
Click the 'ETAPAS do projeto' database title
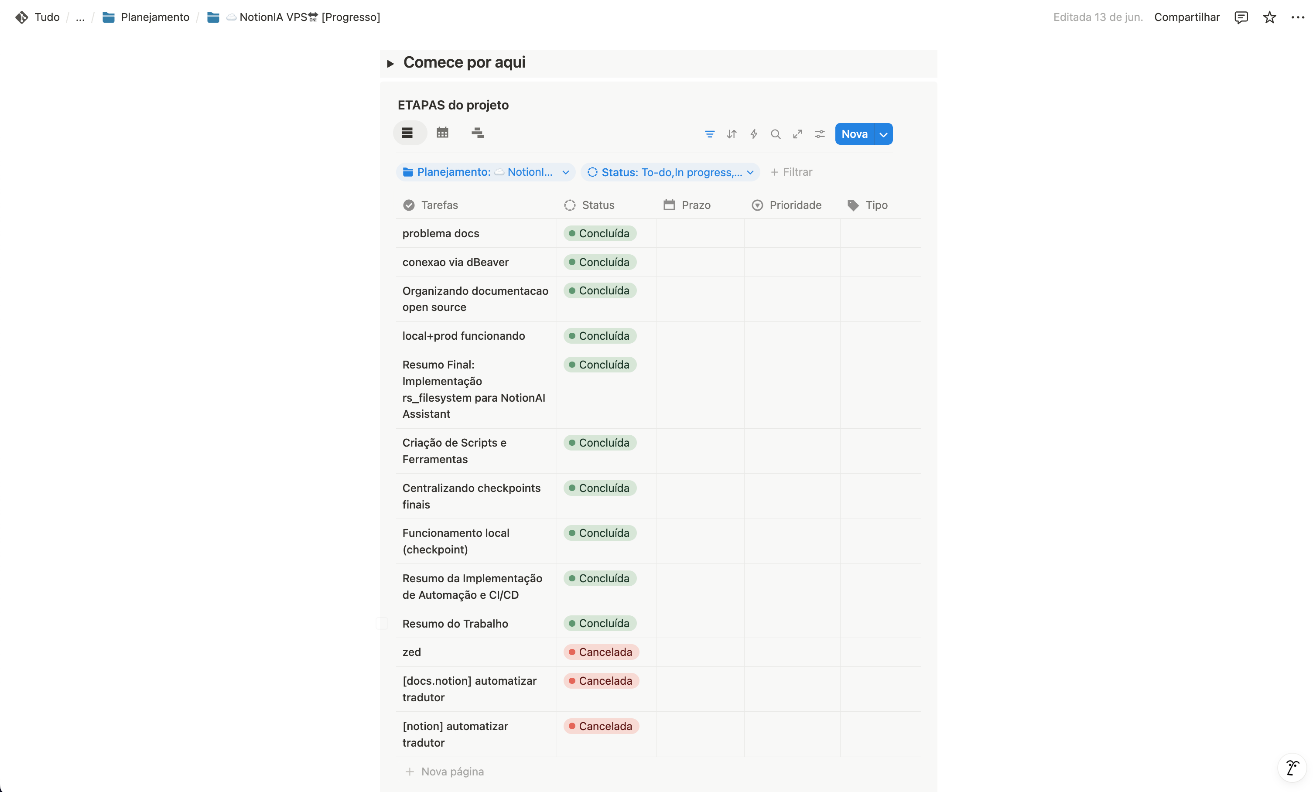(453, 105)
